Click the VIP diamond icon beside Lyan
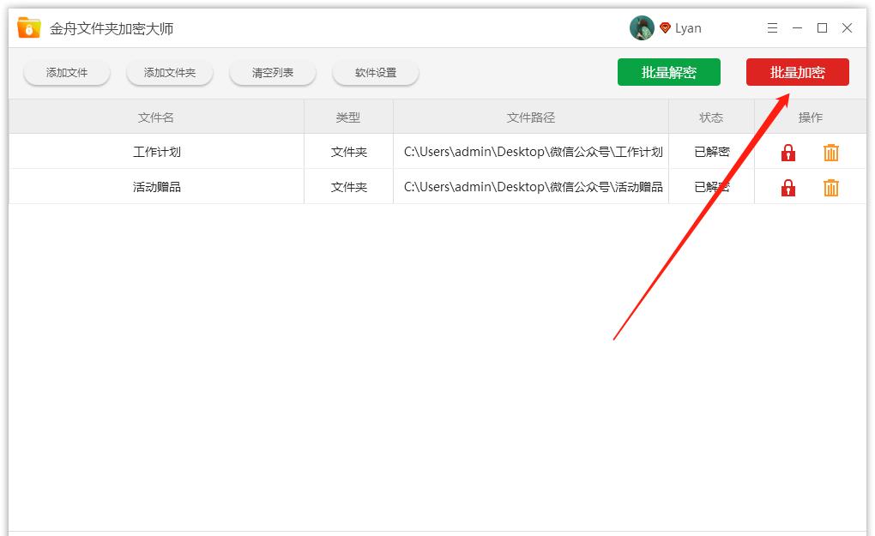This screenshot has width=875, height=536. point(665,27)
